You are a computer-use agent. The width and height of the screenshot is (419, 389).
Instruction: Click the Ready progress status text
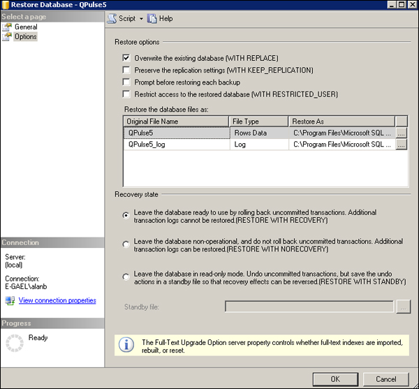pos(38,338)
